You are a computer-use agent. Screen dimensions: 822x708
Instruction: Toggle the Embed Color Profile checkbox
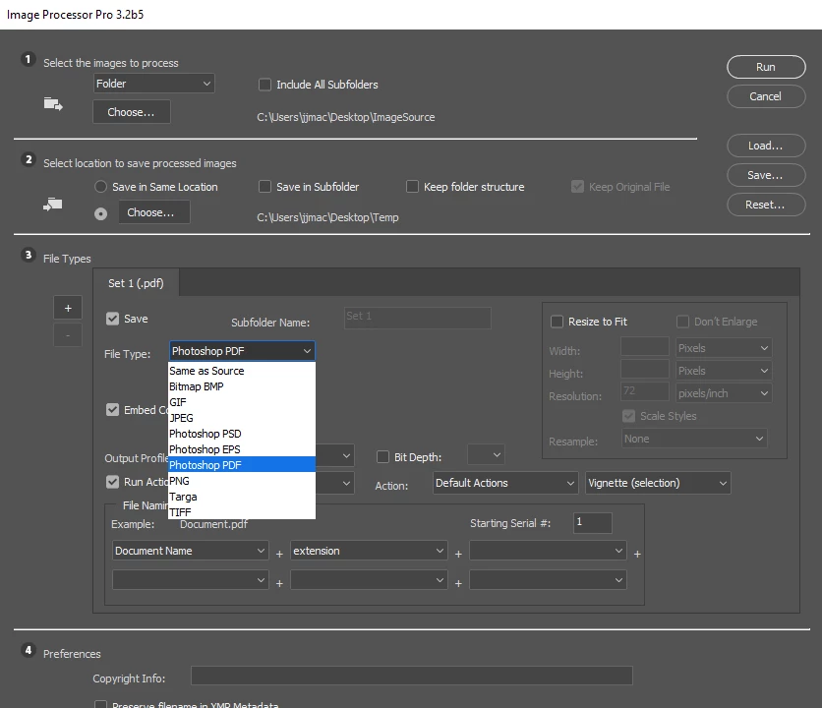click(x=112, y=410)
